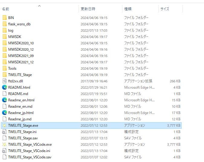Select the file name README.html
This screenshot has width=204, height=162.
click(19, 87)
